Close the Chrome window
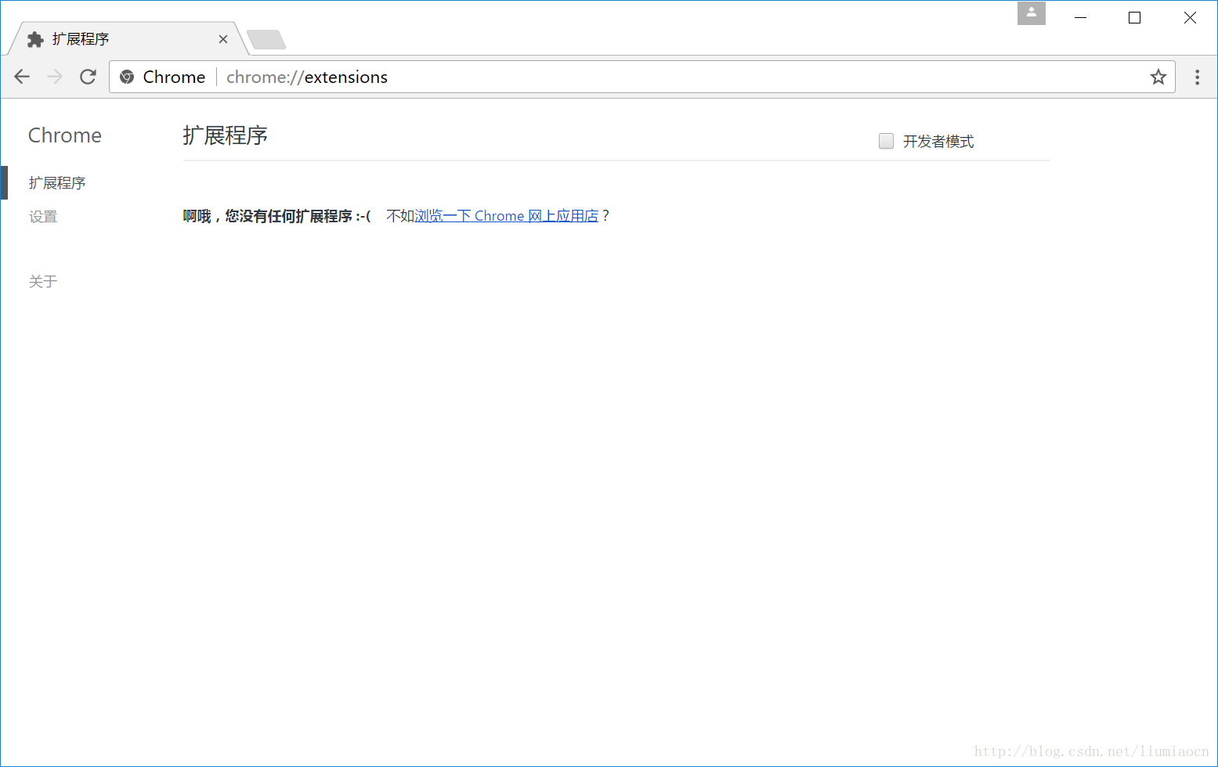1218x767 pixels. 1190,17
